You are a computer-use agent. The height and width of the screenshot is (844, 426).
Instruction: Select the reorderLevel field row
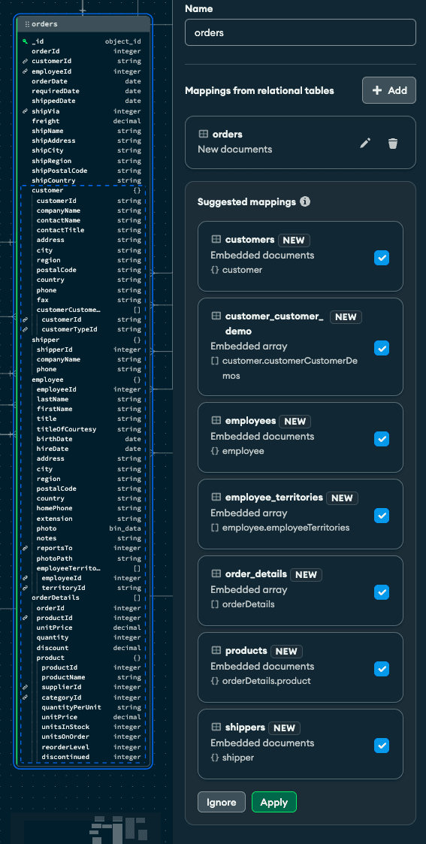click(x=83, y=747)
